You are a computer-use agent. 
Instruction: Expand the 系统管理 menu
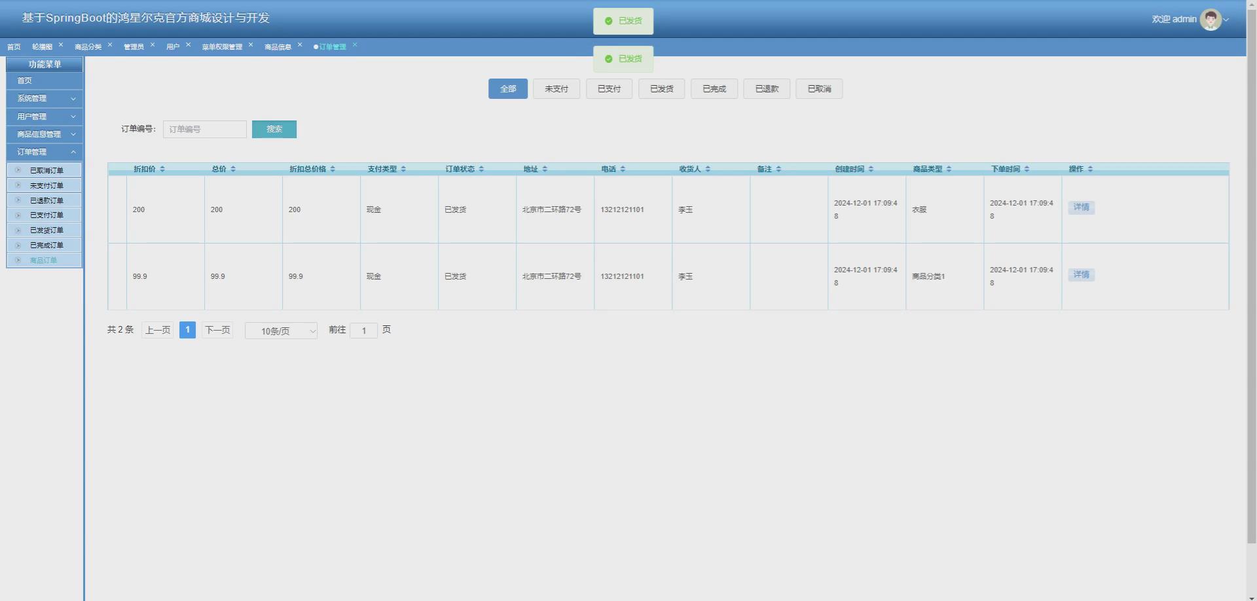45,98
